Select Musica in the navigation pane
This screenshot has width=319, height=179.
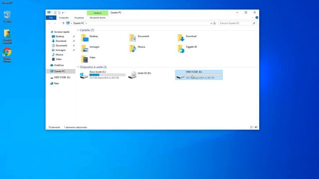pyautogui.click(x=59, y=55)
